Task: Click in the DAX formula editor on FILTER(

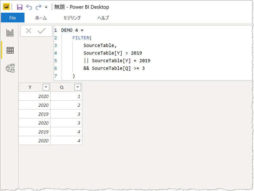Action: click(82, 38)
